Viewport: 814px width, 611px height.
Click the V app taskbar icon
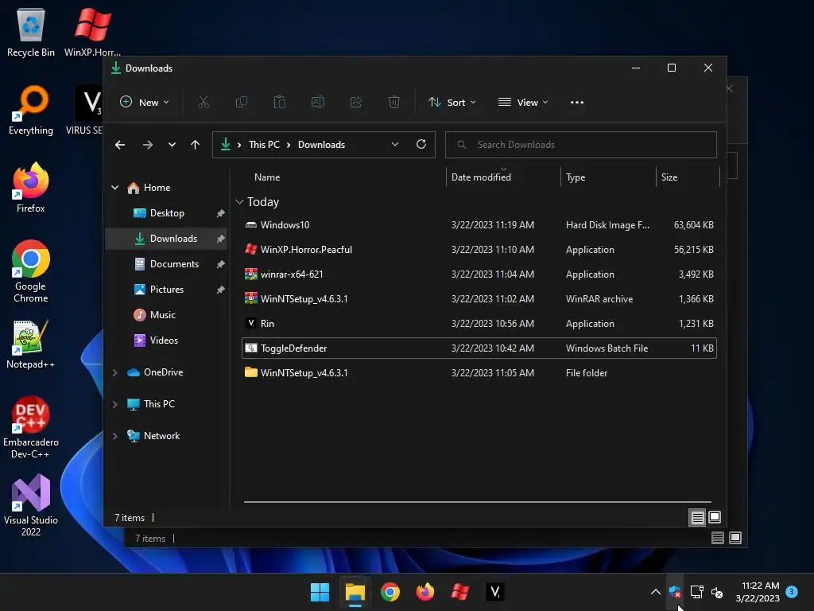click(x=495, y=592)
